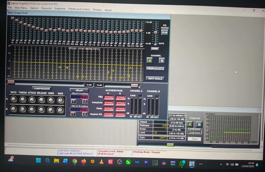Toggle Graphic EQ bypass for channel B
Viewport: 265px width, 172px height.
point(120,114)
